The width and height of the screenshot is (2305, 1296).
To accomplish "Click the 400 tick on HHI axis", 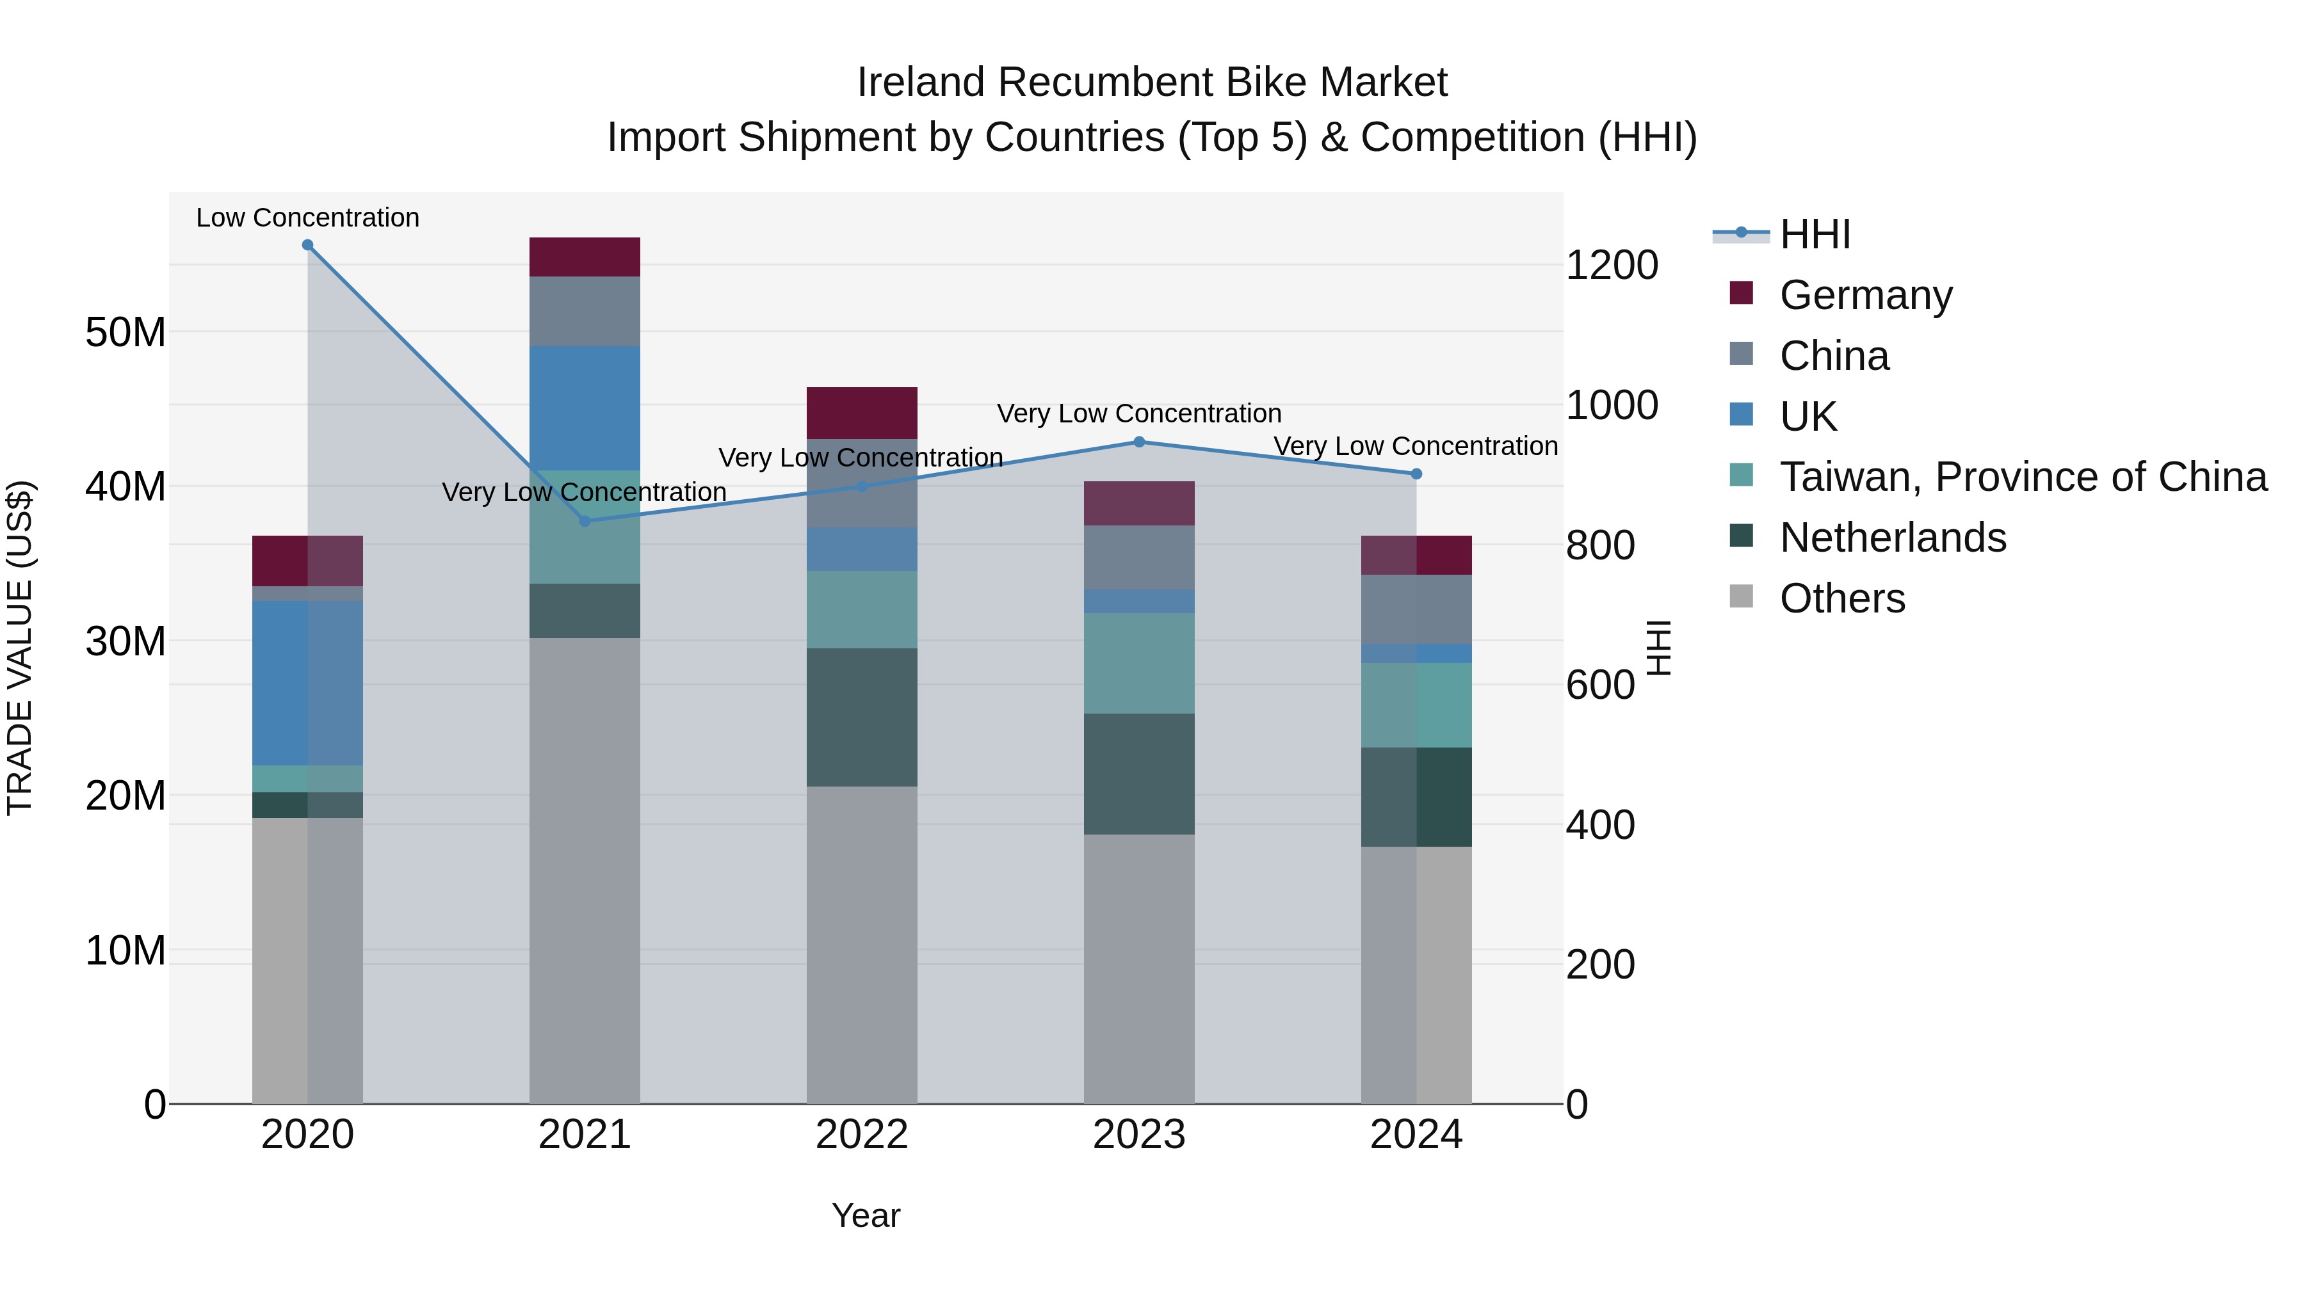I will (1601, 825).
